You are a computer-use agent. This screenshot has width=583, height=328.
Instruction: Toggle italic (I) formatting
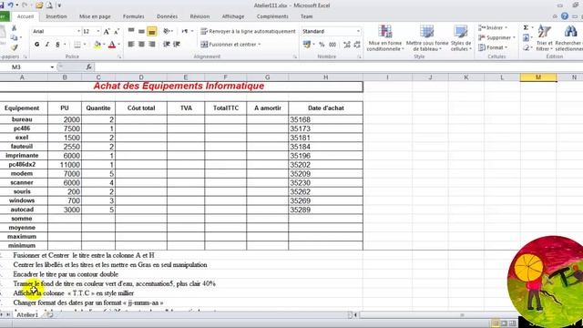[47, 45]
